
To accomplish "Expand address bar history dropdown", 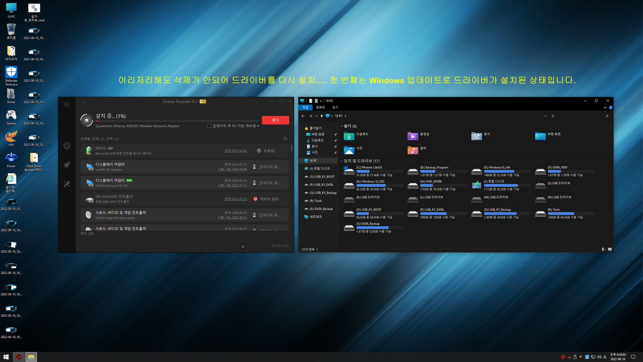I will pyautogui.click(x=545, y=116).
